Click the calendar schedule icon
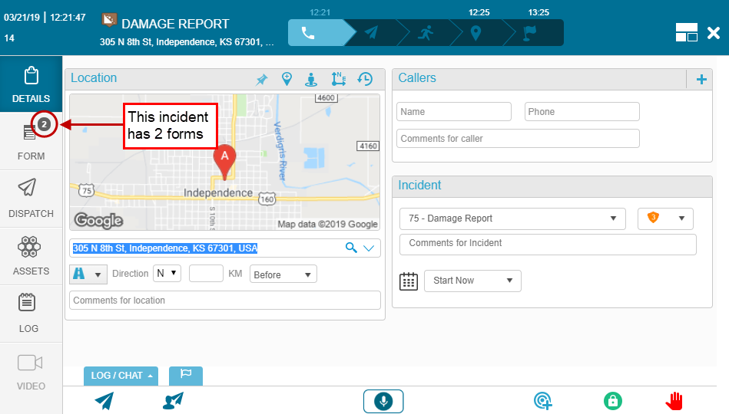 (409, 281)
